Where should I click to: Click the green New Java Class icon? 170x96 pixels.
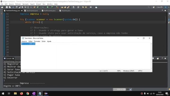(38, 7)
